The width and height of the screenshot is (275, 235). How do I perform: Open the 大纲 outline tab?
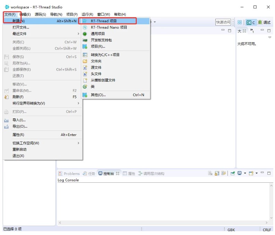point(242,31)
